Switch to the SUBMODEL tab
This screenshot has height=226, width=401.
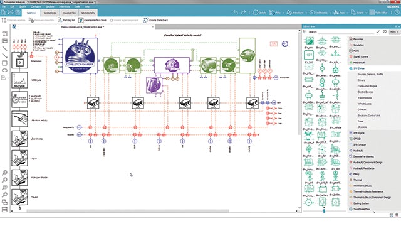pos(50,13)
